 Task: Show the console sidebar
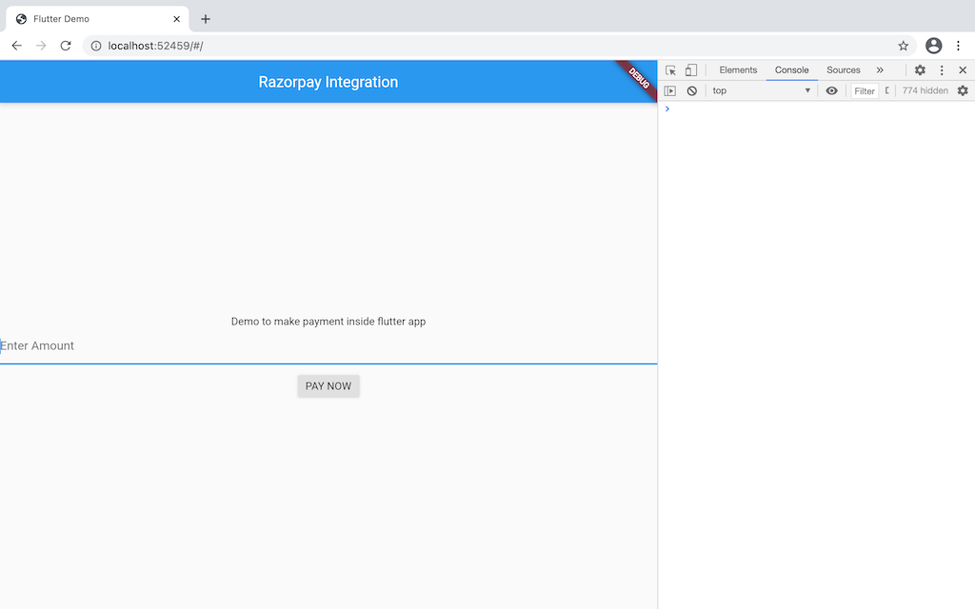click(x=669, y=90)
